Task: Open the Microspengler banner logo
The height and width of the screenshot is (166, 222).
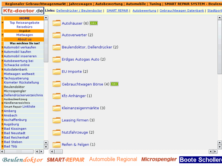Action: (x=159, y=159)
